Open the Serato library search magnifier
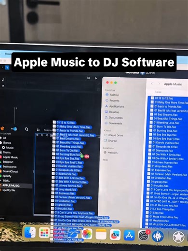 27,129
